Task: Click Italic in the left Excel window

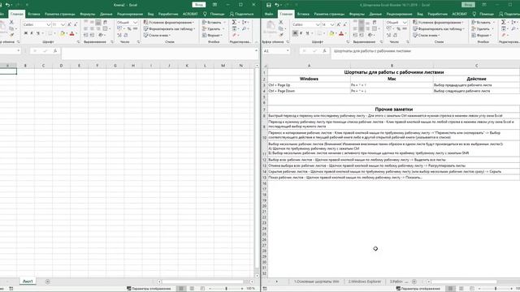Action: (x=32, y=33)
